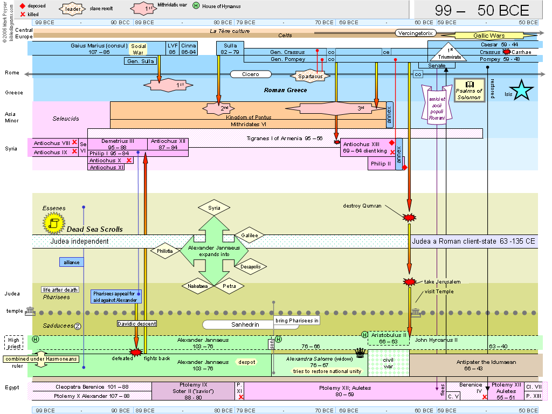This screenshot has width=552, height=414.
Task: Click the red burst beside take Jerusalem
Action: (x=410, y=282)
